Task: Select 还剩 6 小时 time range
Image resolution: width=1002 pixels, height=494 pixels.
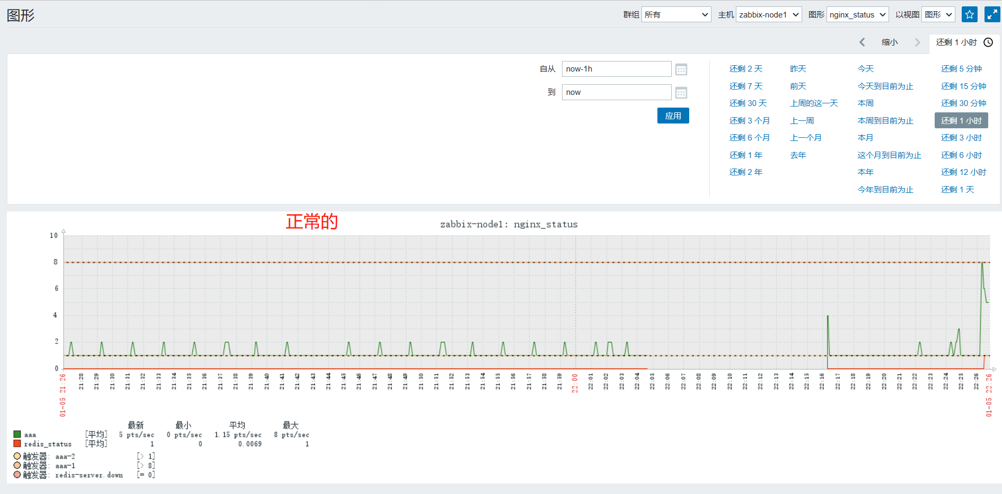Action: 962,155
